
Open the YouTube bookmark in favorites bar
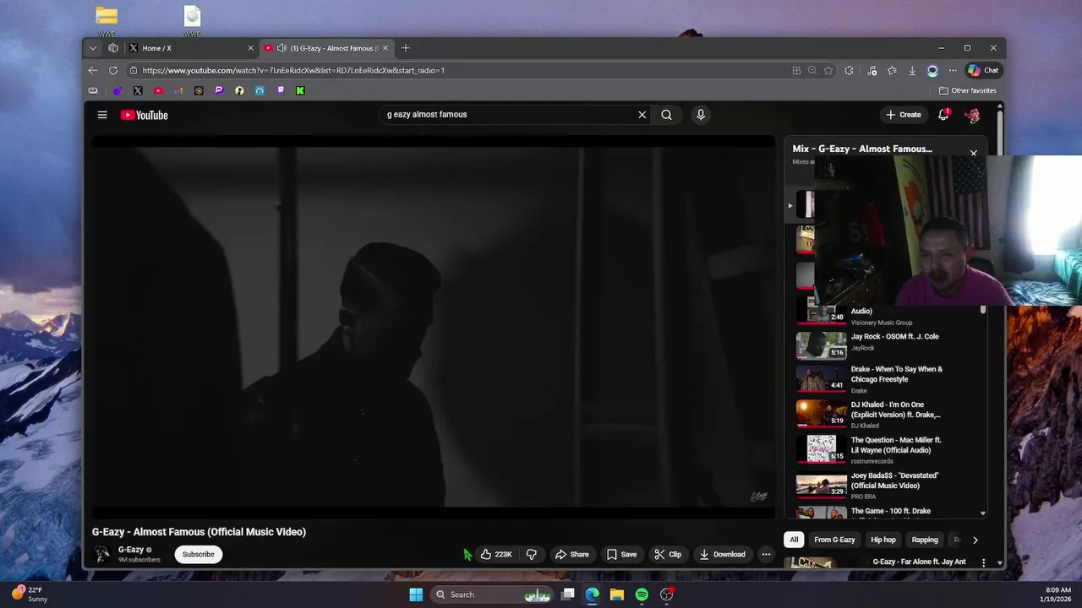click(158, 90)
